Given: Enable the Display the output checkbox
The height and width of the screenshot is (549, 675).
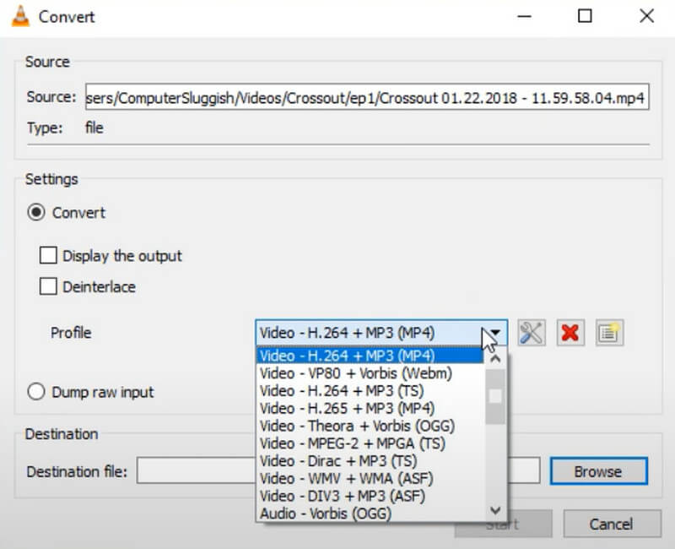Looking at the screenshot, I should click(x=49, y=255).
